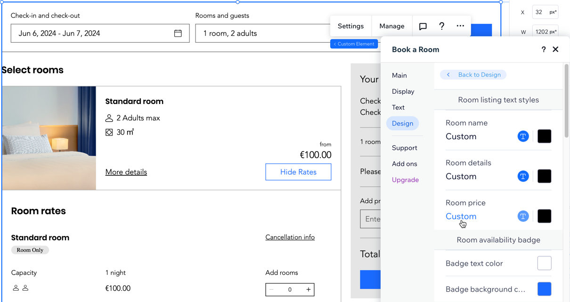Switch to the Main tab
This screenshot has width=570, height=302.
tap(399, 75)
